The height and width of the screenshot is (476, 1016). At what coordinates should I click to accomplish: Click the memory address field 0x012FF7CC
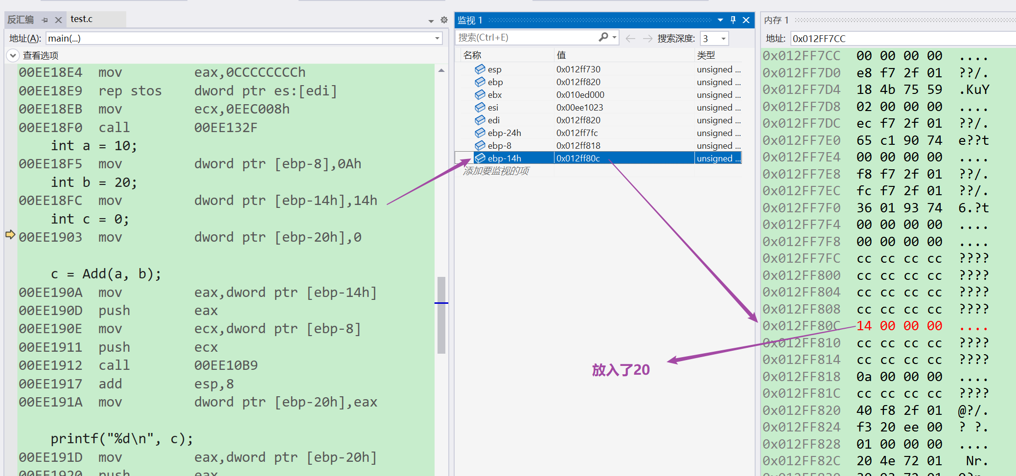click(x=903, y=38)
